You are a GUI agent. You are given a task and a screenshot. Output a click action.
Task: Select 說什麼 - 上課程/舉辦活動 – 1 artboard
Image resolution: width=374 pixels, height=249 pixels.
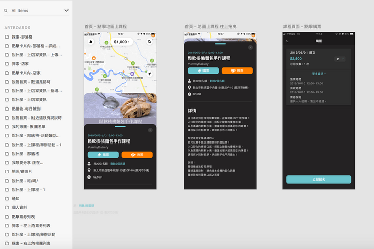click(x=37, y=145)
